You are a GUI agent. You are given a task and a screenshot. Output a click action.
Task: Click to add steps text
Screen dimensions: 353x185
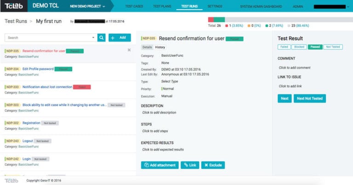coord(155,131)
